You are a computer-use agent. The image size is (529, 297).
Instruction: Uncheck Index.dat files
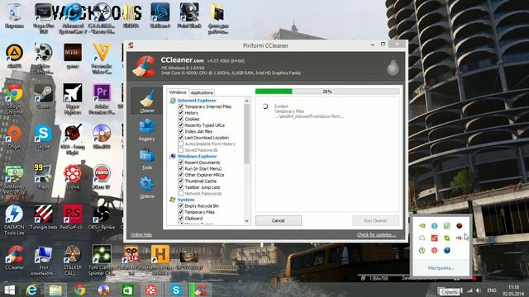pos(181,131)
